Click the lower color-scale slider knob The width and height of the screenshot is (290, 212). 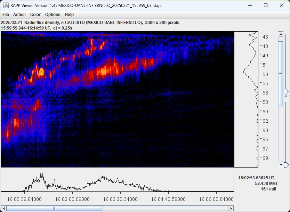tap(286, 164)
